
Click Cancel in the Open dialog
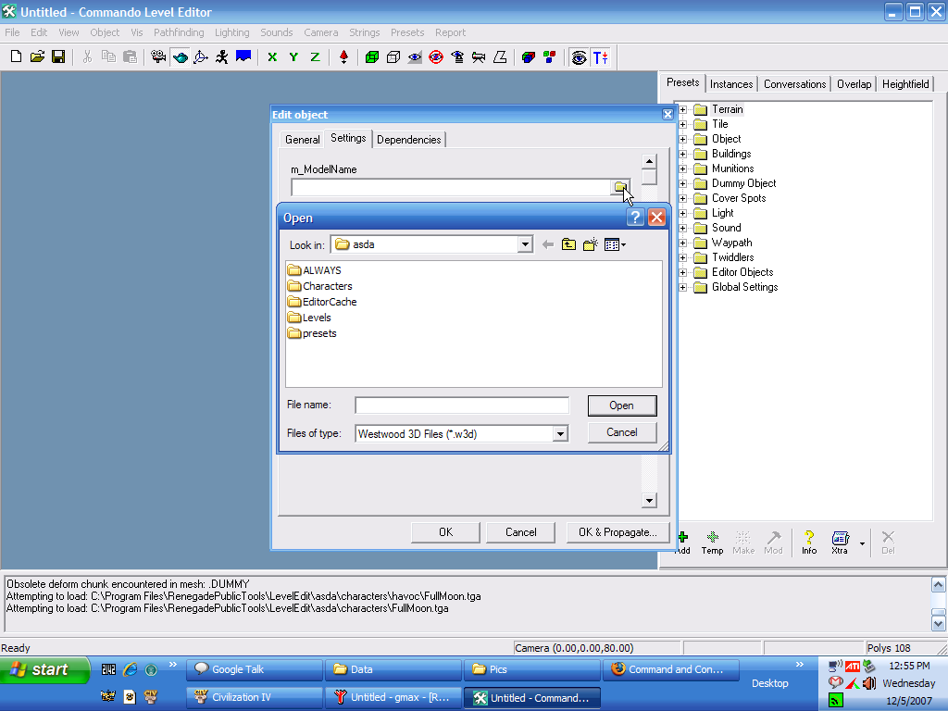pyautogui.click(x=621, y=432)
